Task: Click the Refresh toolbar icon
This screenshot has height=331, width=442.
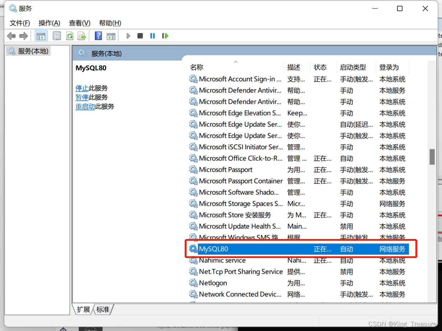Action: 70,36
